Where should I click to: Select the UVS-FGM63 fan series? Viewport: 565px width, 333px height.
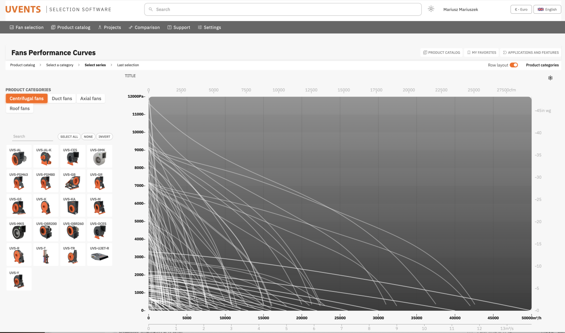[19, 181]
